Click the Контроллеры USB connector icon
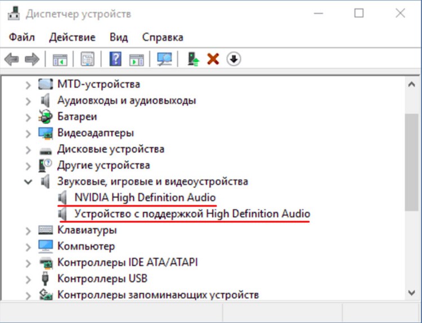Viewport: 422px width, 323px height. coord(45,279)
